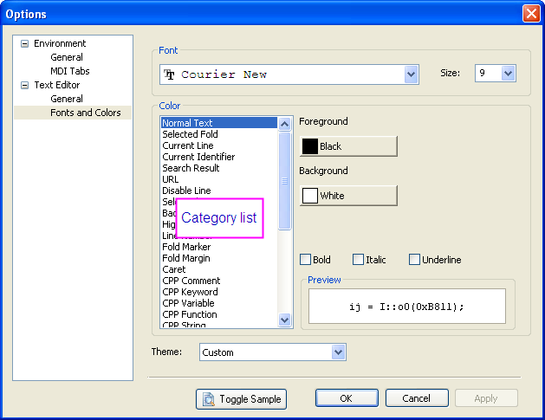Select General under Text Editor
Viewport: 545px width, 420px height.
[67, 99]
